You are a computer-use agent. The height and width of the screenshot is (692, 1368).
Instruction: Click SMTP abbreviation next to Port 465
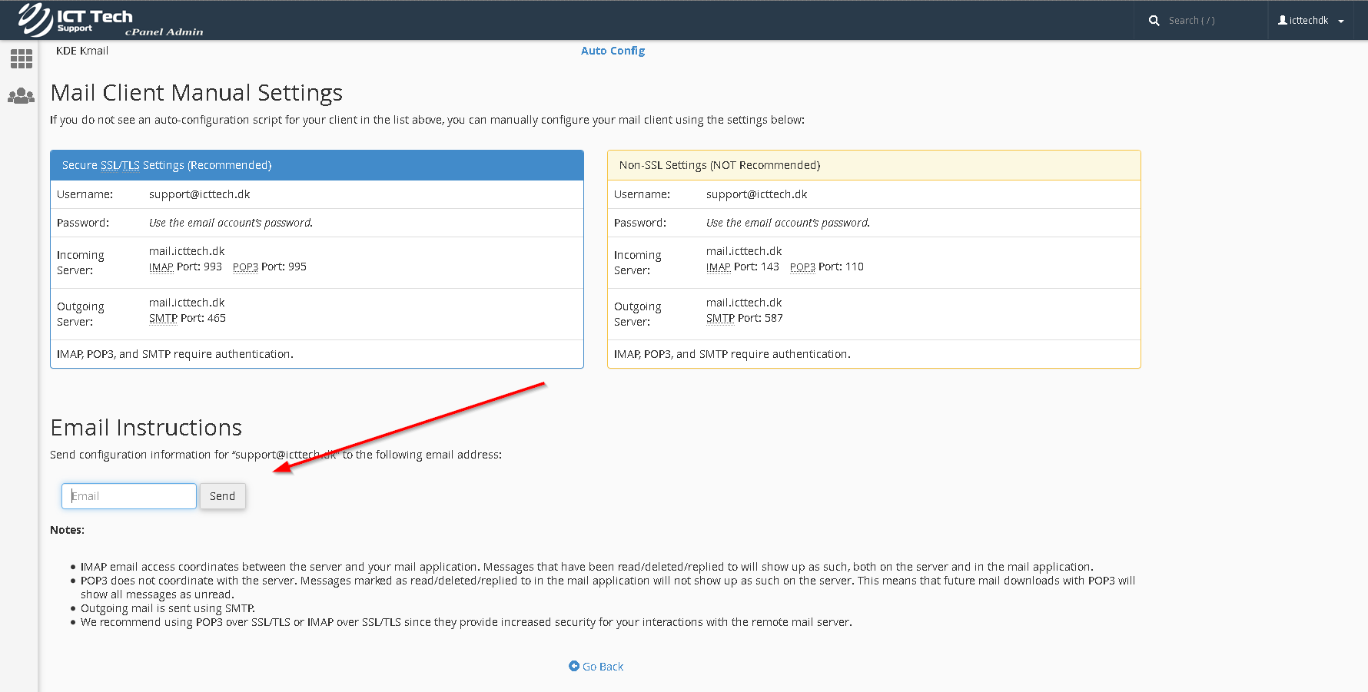(163, 319)
